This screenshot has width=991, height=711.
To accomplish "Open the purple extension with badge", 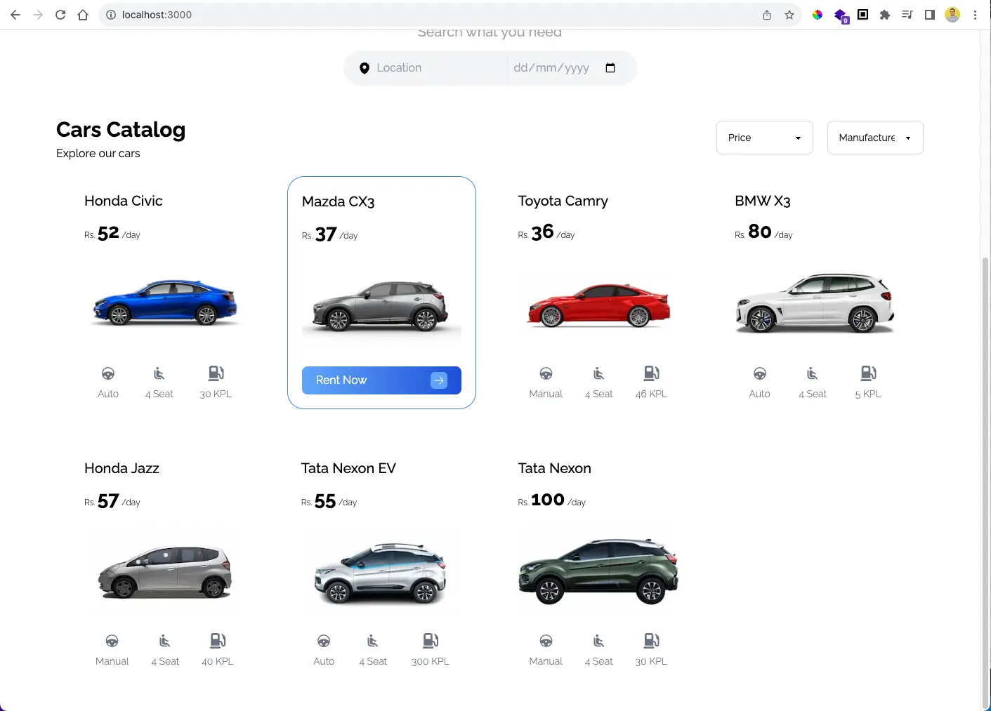I will coord(841,15).
